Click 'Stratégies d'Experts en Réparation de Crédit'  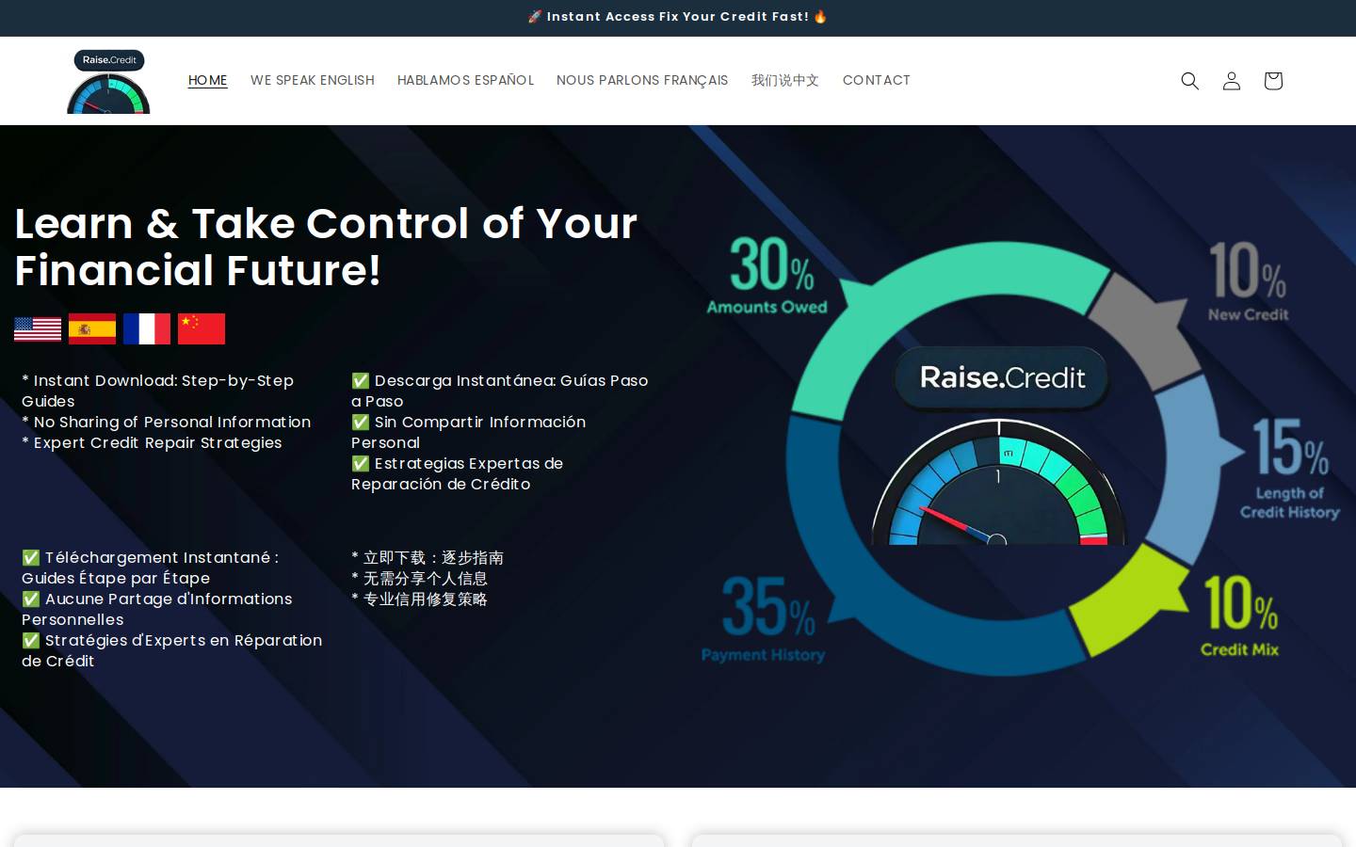point(172,650)
